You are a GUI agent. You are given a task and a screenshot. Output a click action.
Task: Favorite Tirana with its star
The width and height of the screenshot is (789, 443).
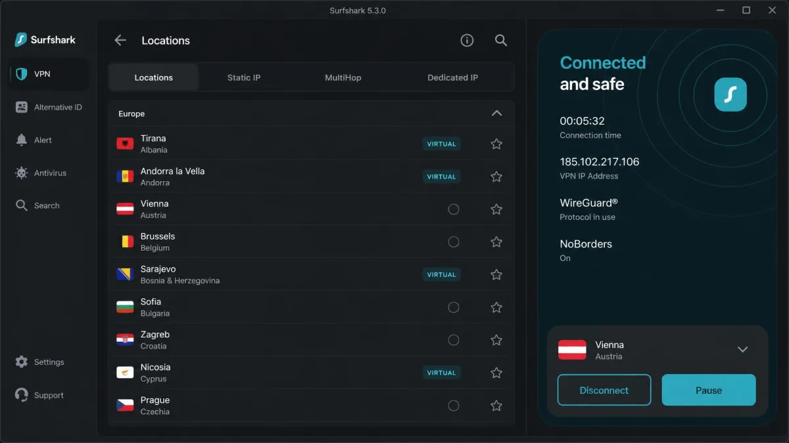click(496, 144)
